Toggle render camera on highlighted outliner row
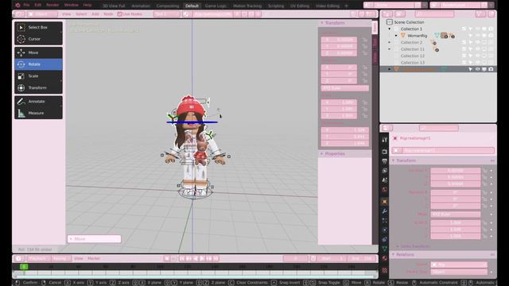This screenshot has width=509, height=286. [x=491, y=69]
